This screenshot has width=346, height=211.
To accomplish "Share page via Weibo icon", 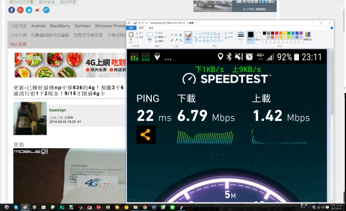I will pos(37,10).
